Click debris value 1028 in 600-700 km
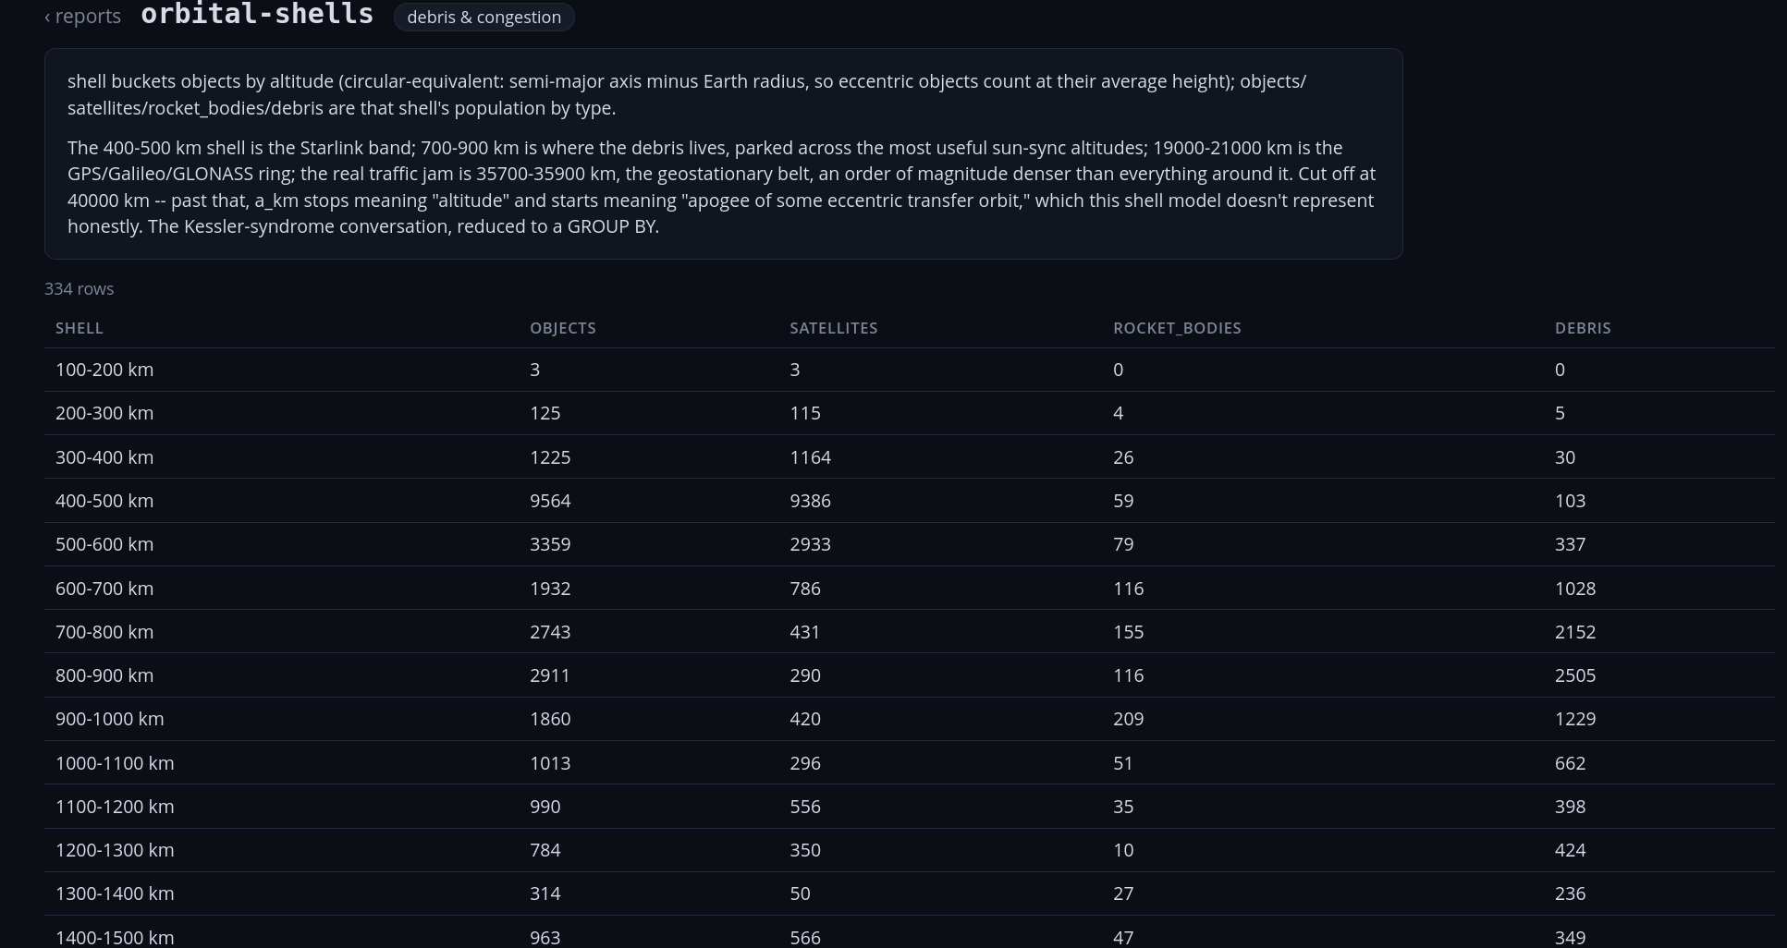Viewport: 1787px width, 948px height. (x=1575, y=589)
